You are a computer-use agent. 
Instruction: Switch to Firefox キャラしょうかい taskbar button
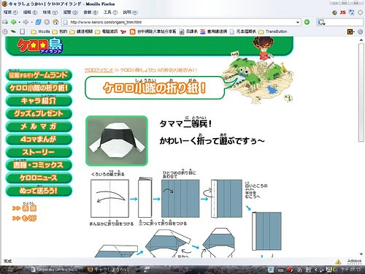tap(110, 270)
